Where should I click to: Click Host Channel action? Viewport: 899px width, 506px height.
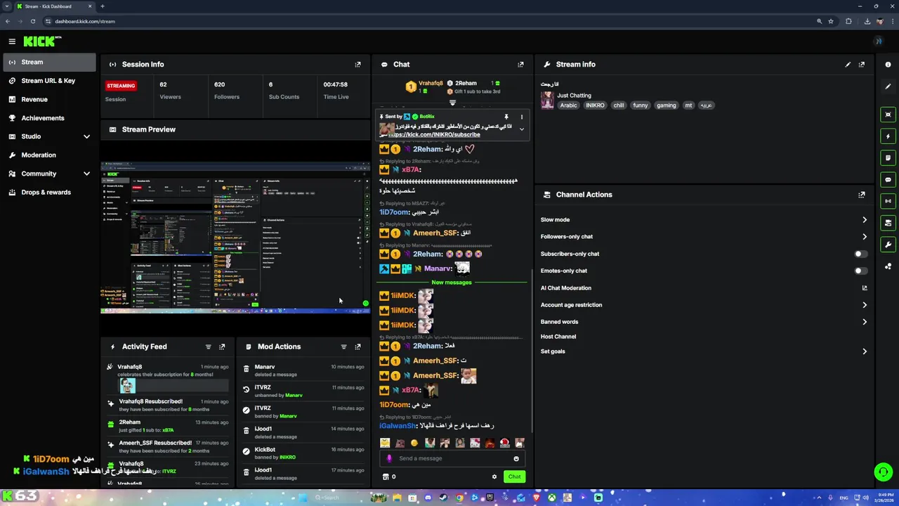point(558,337)
